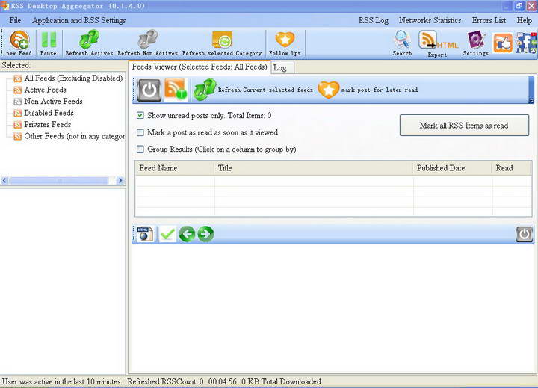
Task: Click the power icon in post viewer bar
Action: [524, 234]
